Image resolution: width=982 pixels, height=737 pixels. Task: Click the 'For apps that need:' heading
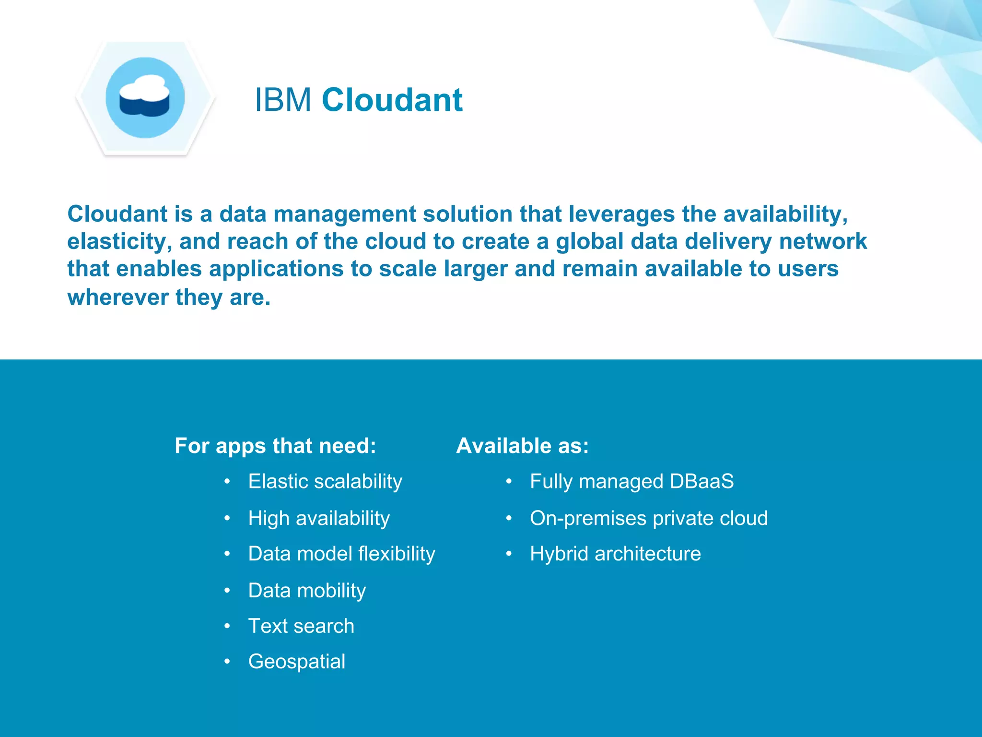coord(275,446)
